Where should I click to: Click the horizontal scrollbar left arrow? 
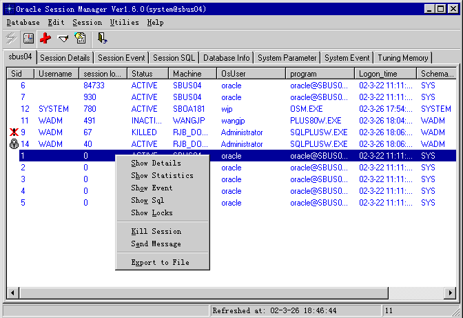(x=12, y=293)
